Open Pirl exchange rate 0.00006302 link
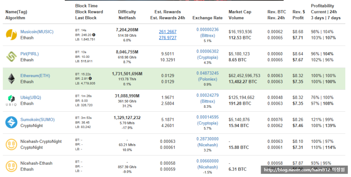351x177 pixels. click(208, 51)
